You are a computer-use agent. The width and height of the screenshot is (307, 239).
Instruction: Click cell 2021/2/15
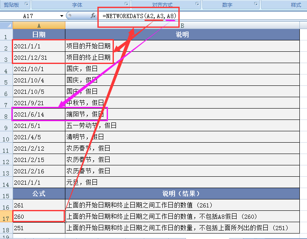click(39, 159)
